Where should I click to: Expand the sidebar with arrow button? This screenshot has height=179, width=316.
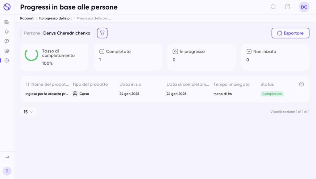[7, 157]
